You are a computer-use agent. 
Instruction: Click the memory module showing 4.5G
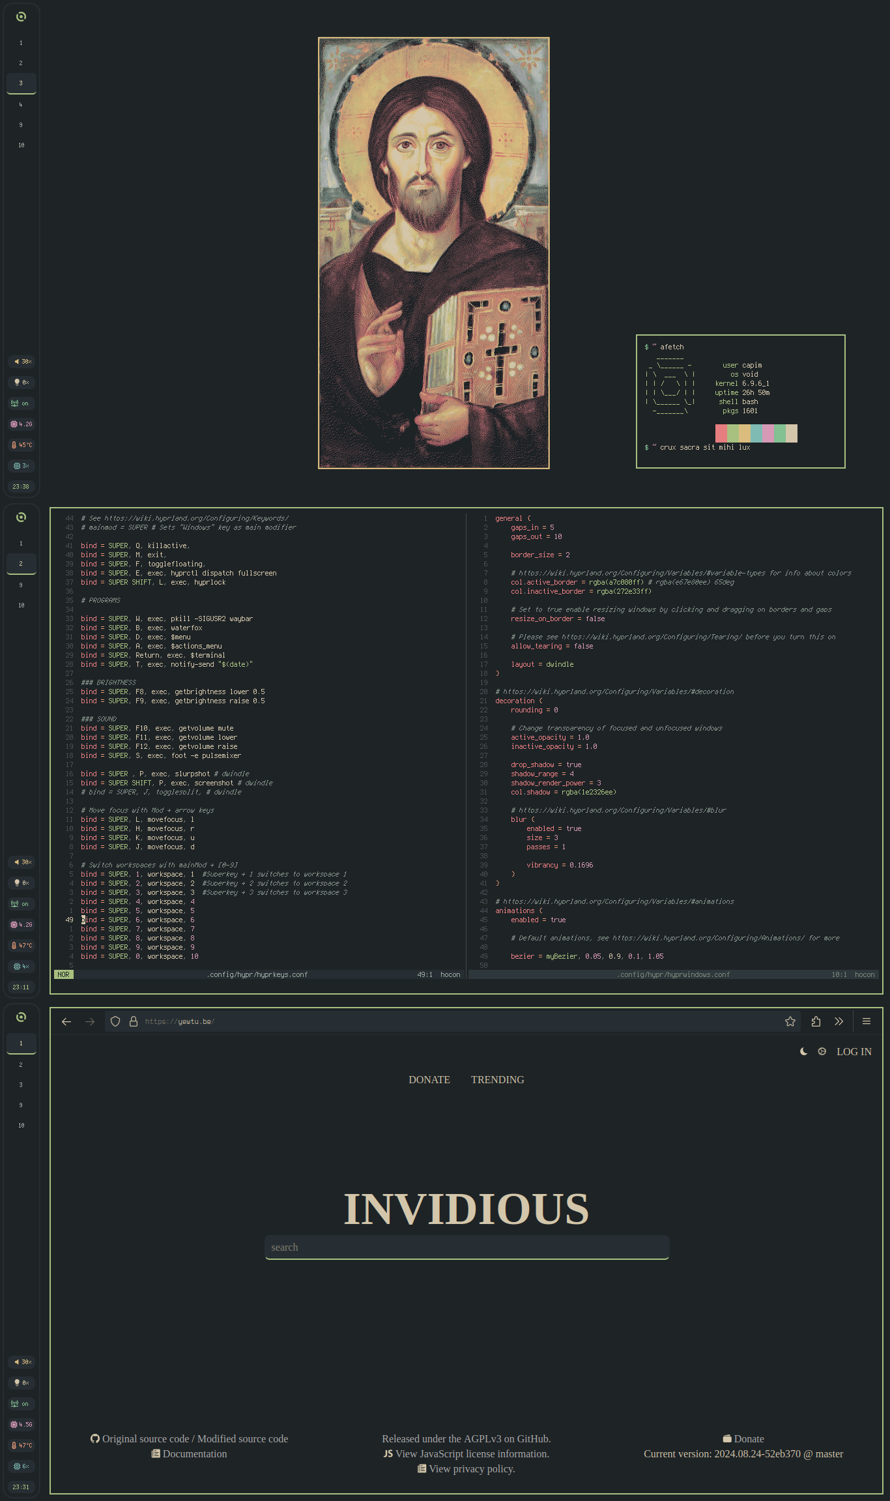[22, 1424]
